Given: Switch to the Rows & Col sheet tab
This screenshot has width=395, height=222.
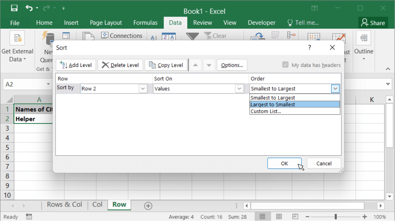Looking at the screenshot, I should click(x=64, y=205).
